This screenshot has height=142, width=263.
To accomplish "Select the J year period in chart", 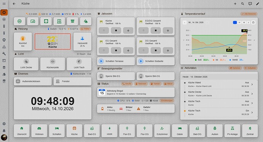I will pos(249,22).
